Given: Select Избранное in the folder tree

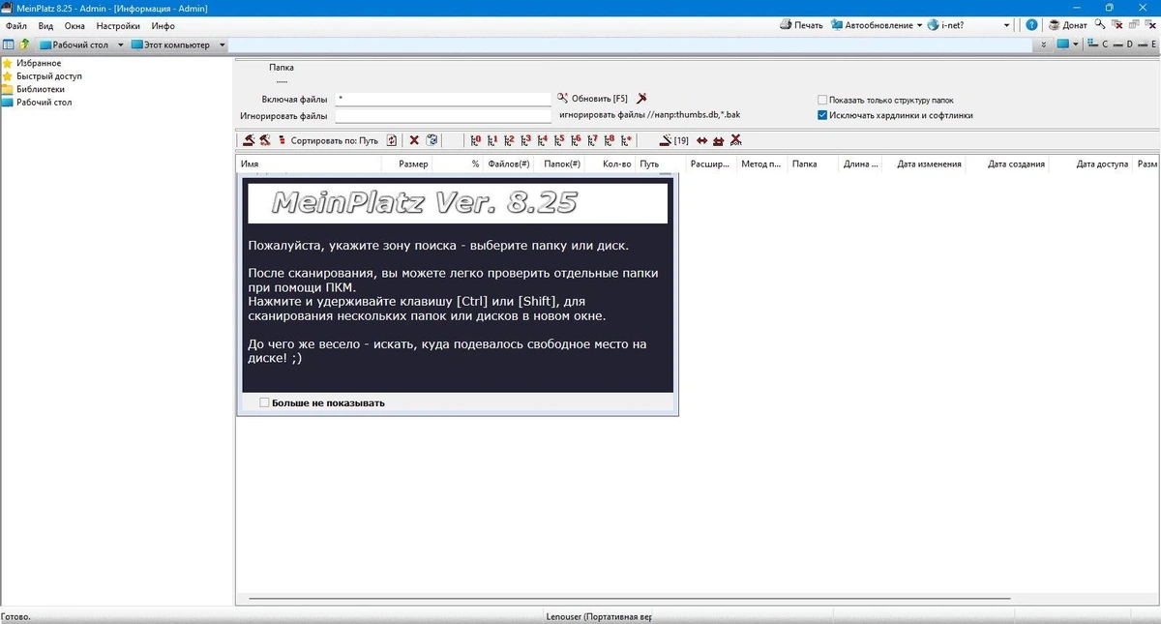Looking at the screenshot, I should pyautogui.click(x=39, y=63).
